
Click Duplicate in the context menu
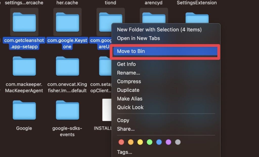tap(128, 90)
